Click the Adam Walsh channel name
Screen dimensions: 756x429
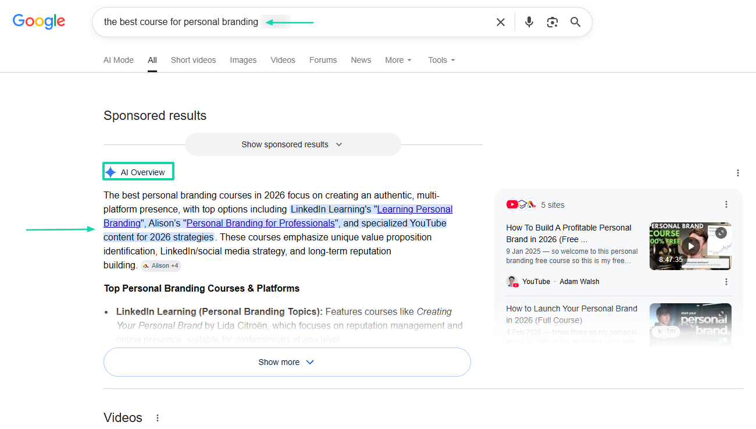coord(579,282)
